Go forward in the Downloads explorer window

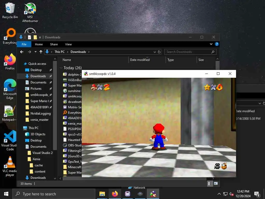29,52
